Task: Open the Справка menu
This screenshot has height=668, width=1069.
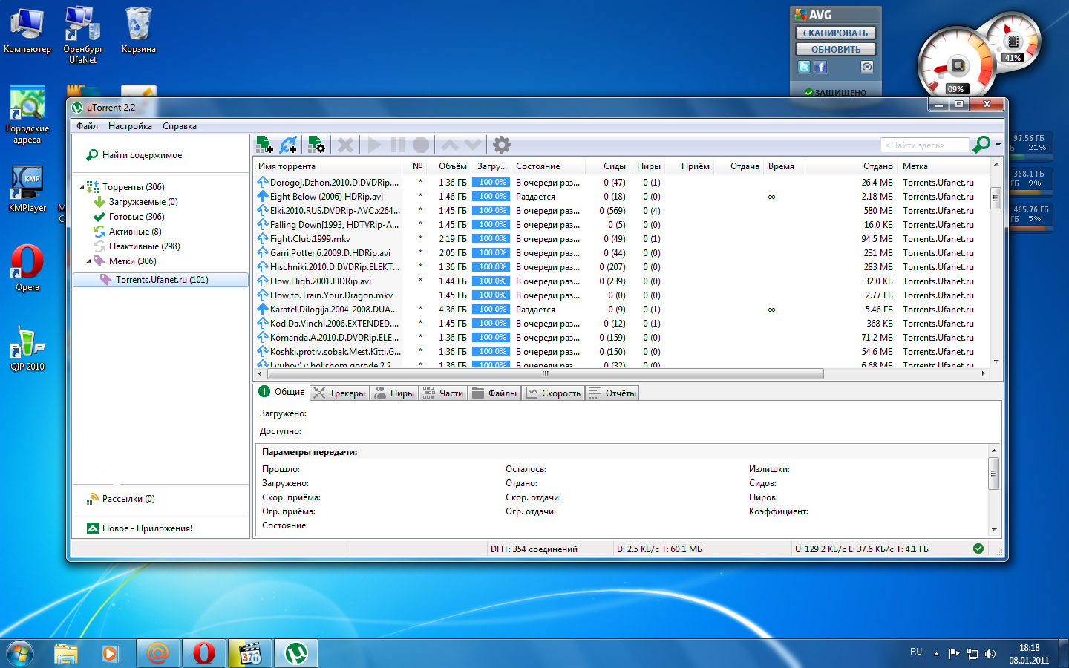Action: (x=180, y=126)
